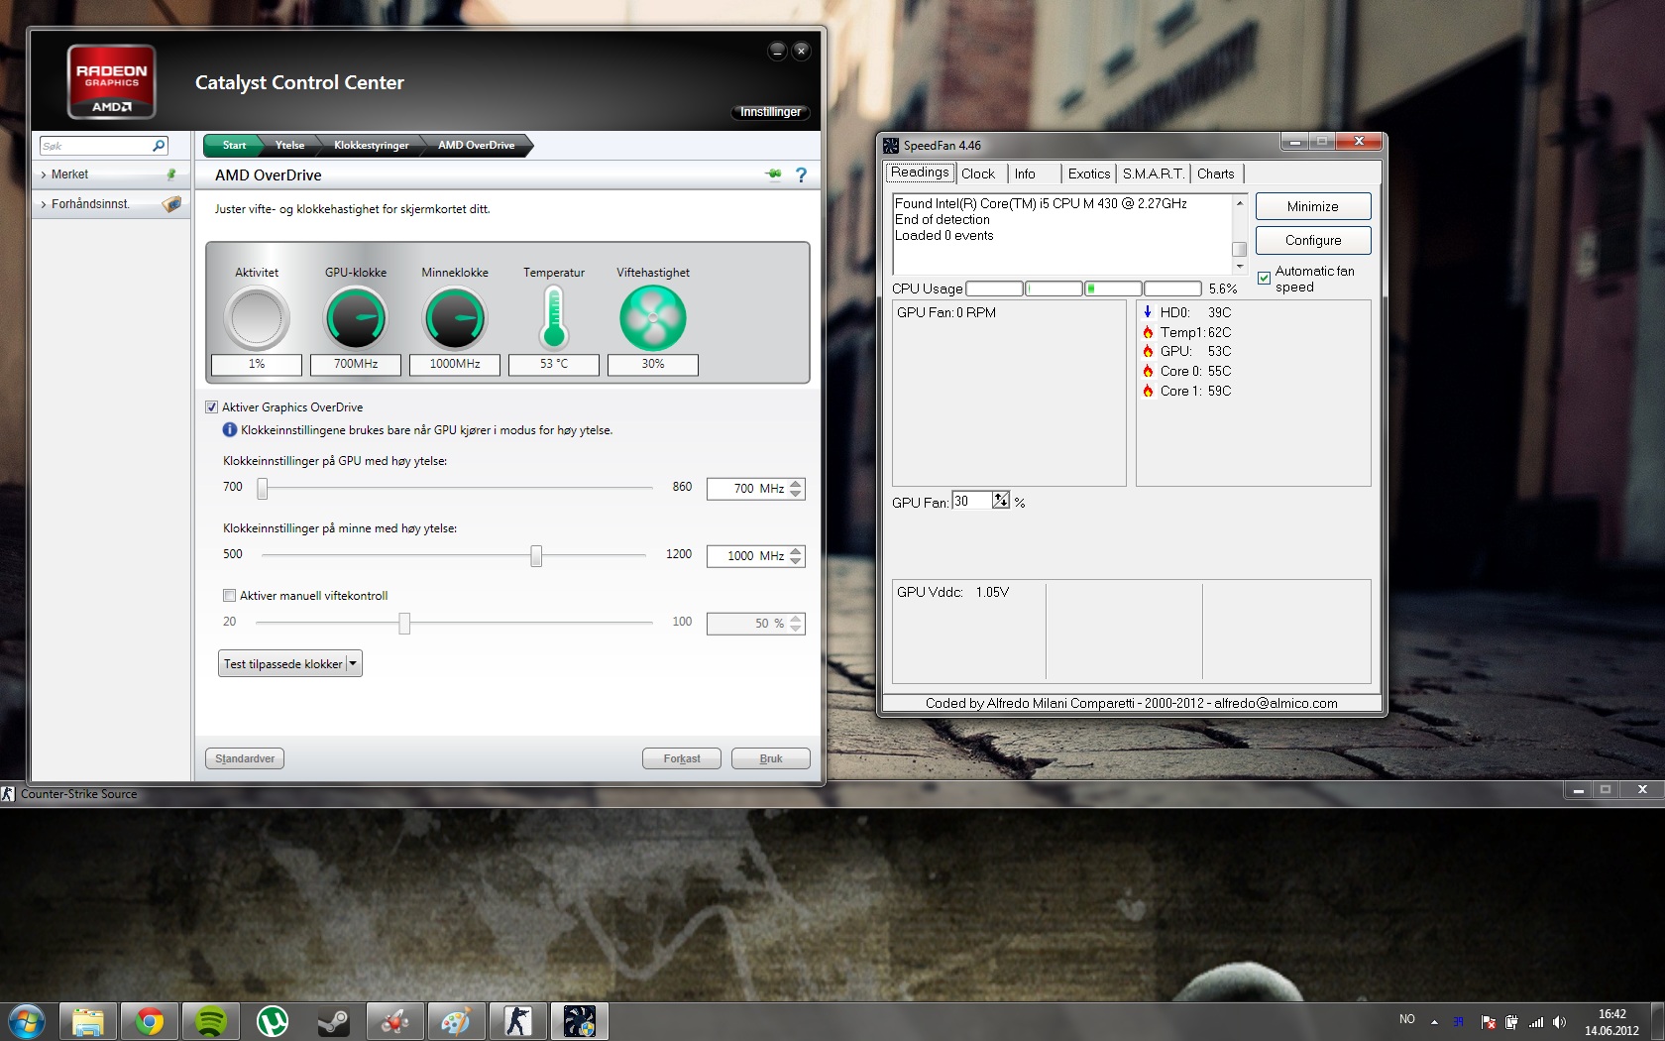Click the Klokkestyringer breadcrumb
The width and height of the screenshot is (1665, 1041).
(x=371, y=146)
